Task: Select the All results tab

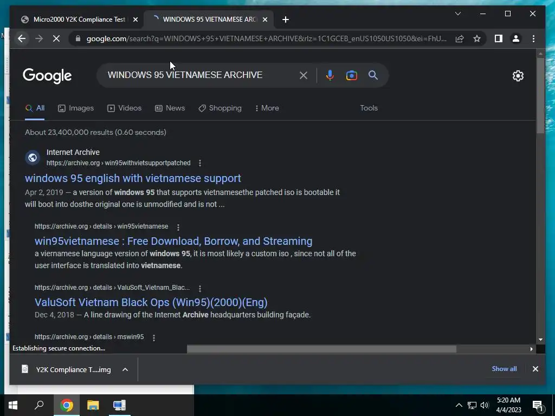Action: click(x=35, y=108)
